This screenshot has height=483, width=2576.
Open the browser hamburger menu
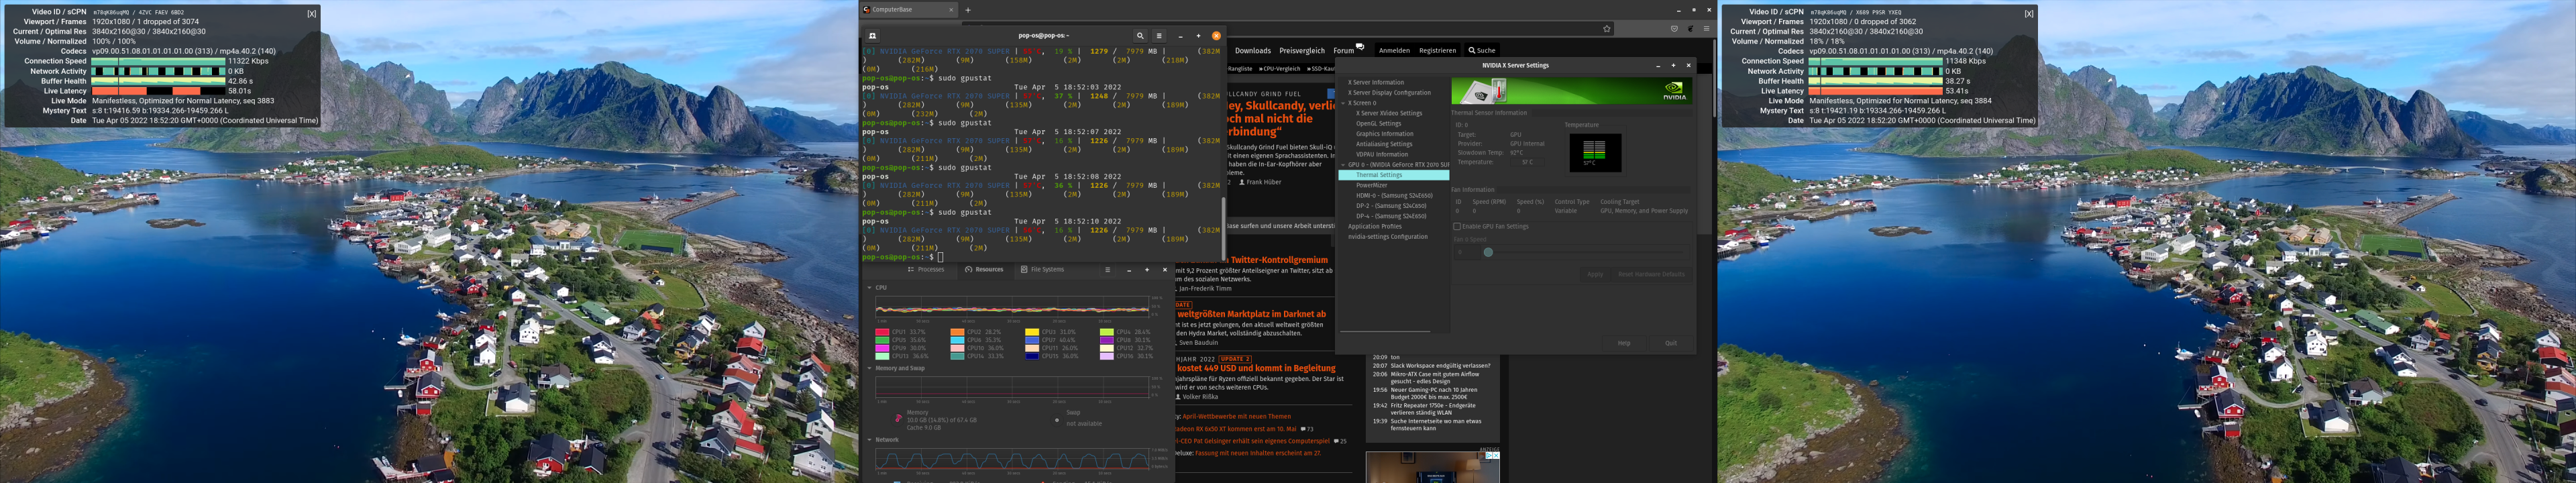[x=1706, y=29]
